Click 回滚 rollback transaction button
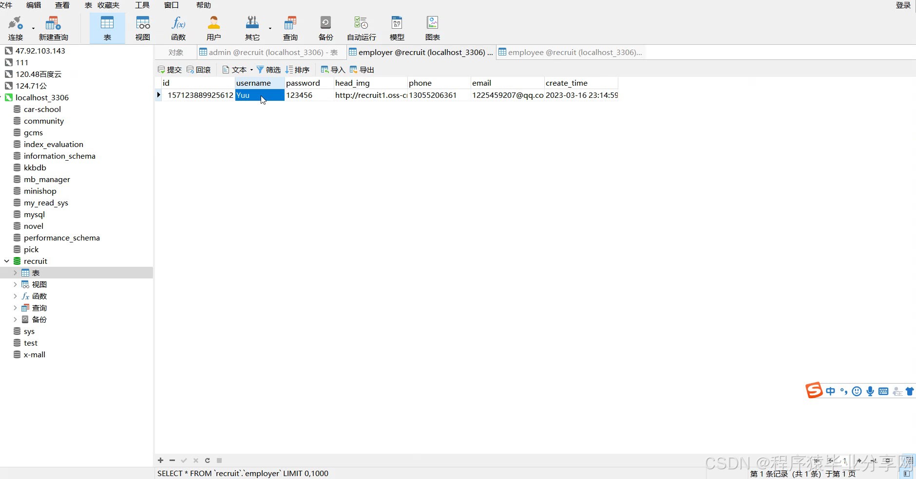 (x=199, y=70)
